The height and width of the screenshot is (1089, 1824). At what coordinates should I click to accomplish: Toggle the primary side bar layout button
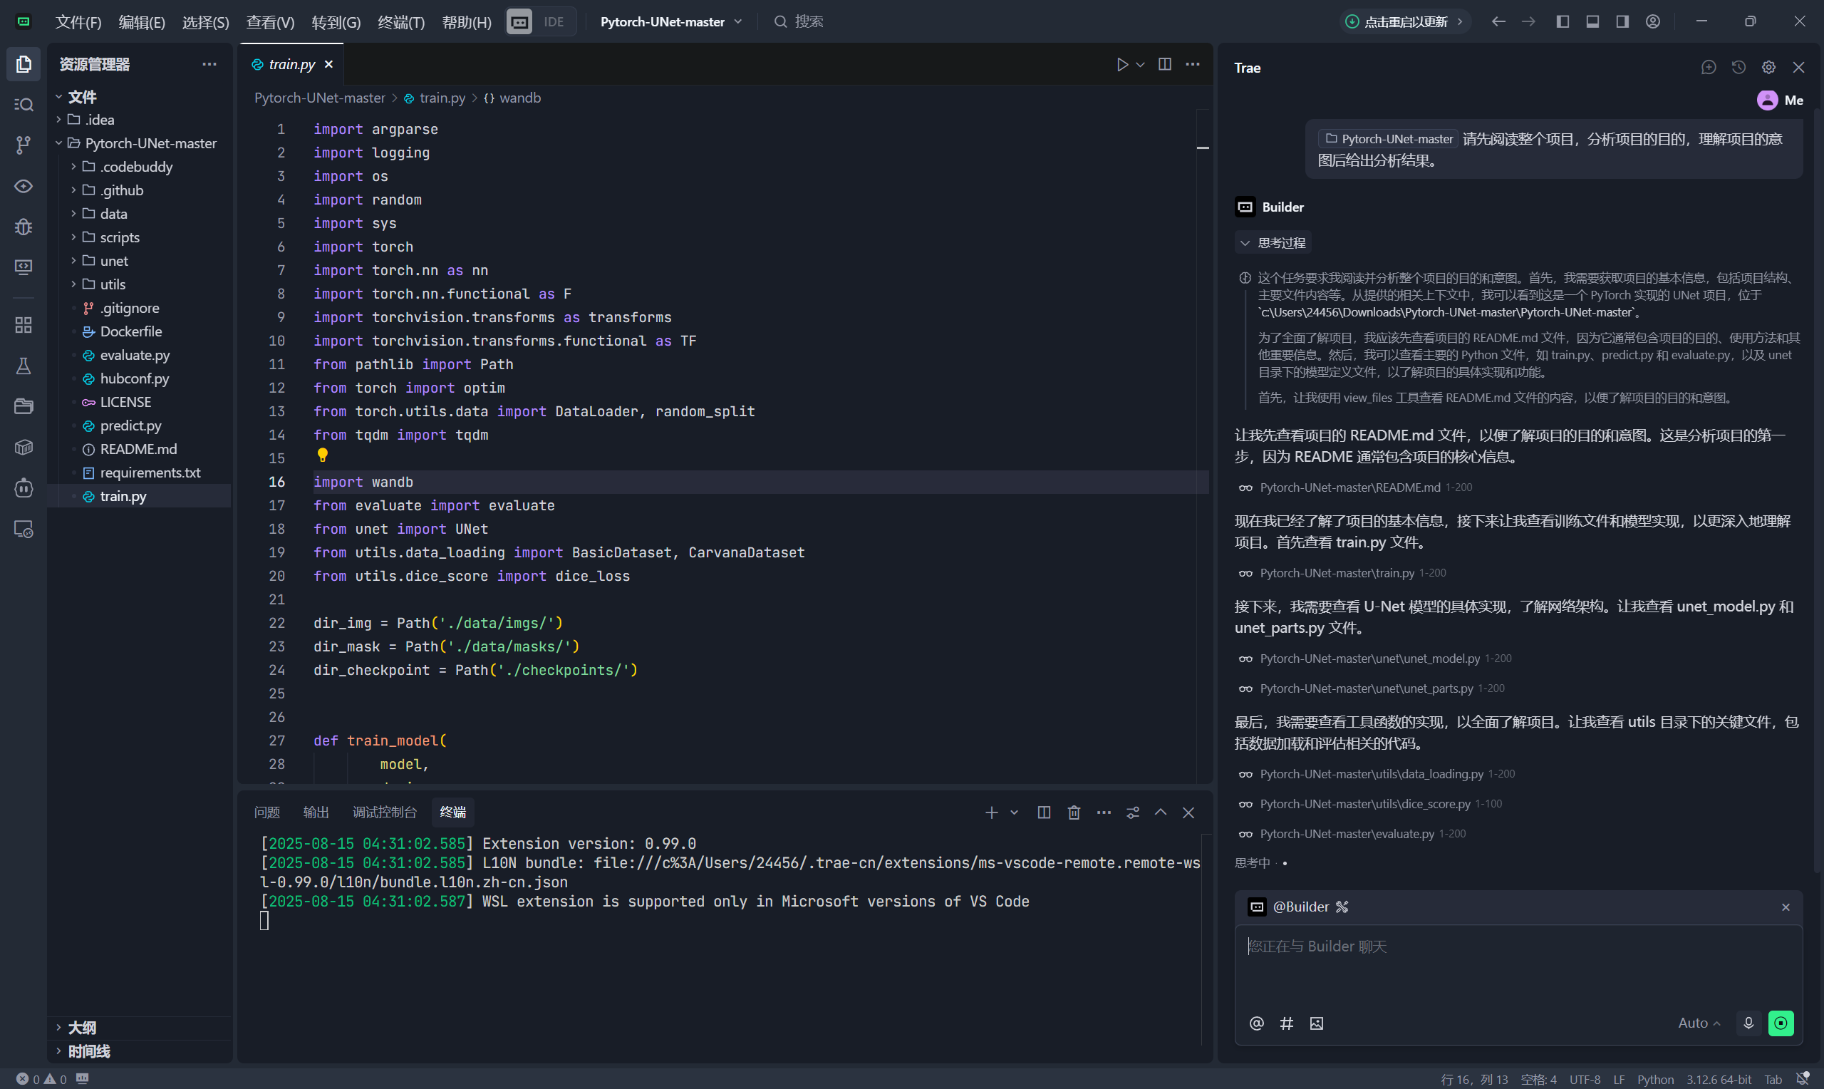pos(1563,22)
